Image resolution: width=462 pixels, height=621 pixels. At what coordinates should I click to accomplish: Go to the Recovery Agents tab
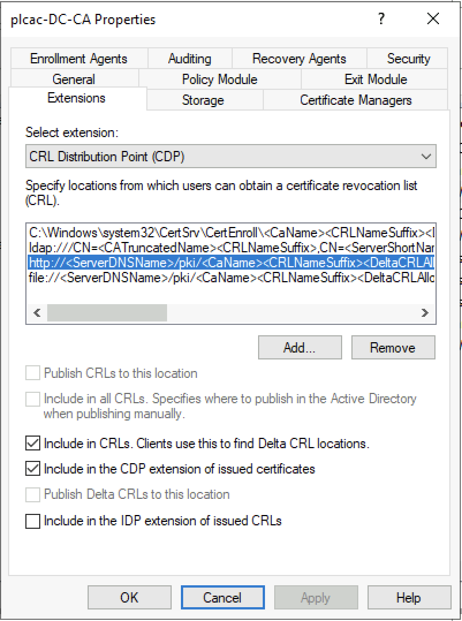coord(299,59)
